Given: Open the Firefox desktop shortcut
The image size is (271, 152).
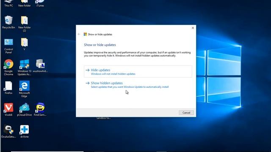Looking at the screenshot, I should [8, 87].
